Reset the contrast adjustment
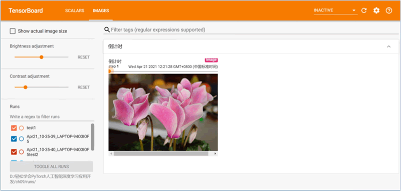 coord(84,87)
